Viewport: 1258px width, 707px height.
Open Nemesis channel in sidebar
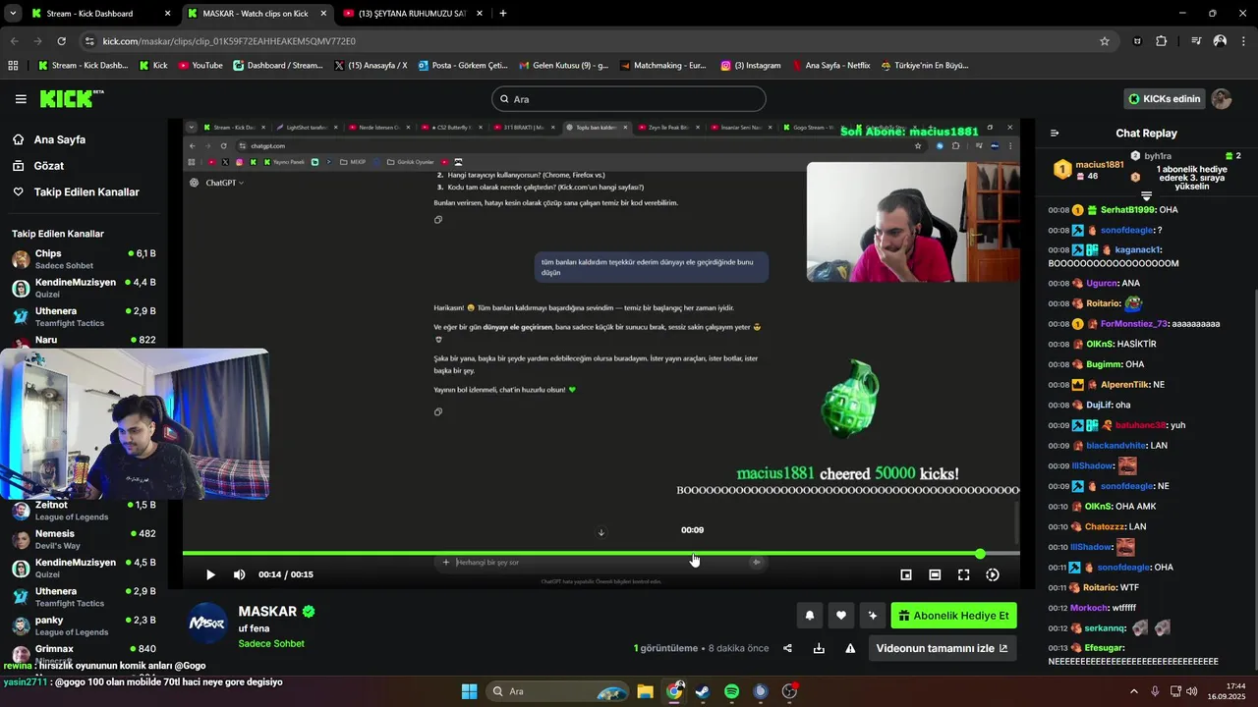click(x=84, y=539)
